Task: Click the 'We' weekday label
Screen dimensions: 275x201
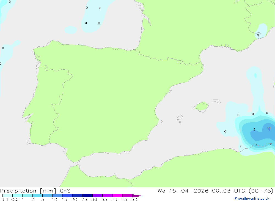Action: point(161,191)
